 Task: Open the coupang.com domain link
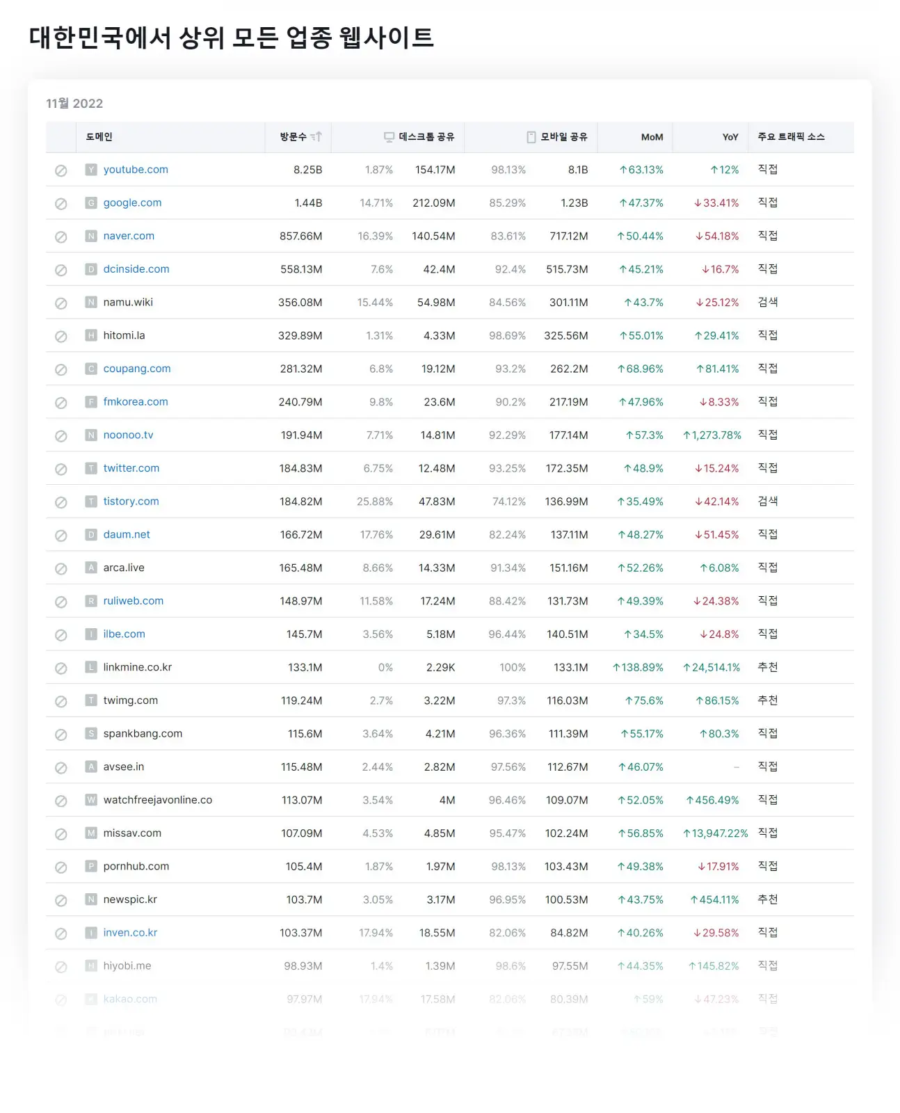point(137,369)
